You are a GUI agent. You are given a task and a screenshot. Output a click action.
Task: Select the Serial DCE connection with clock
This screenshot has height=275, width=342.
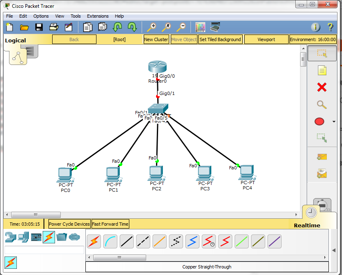pyautogui.click(x=209, y=241)
